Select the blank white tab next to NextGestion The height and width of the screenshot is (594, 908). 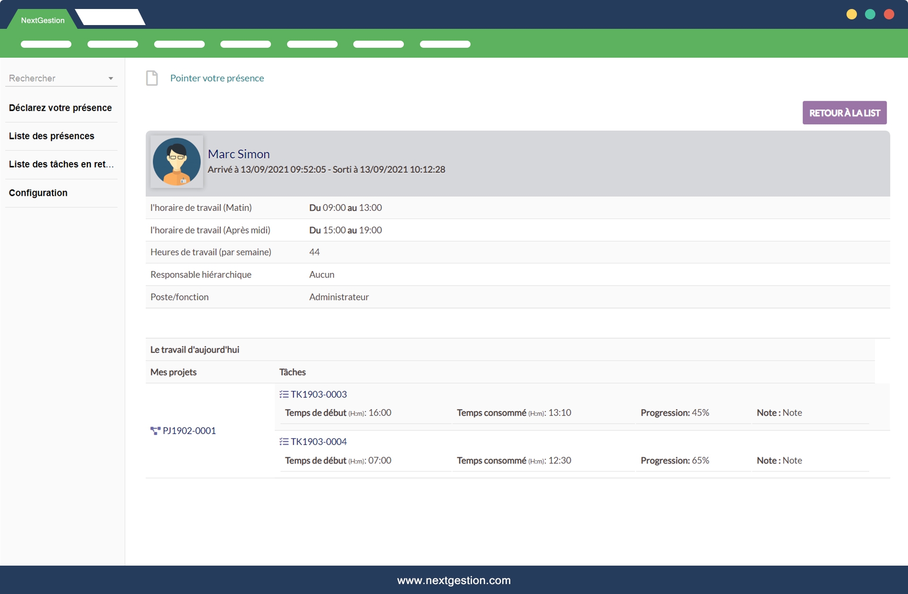pos(111,17)
